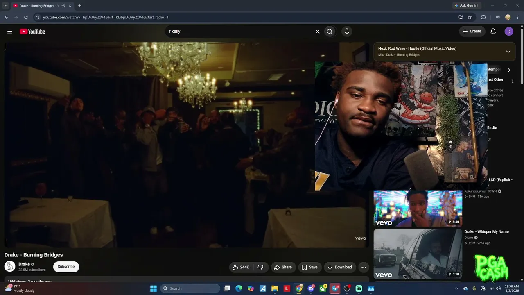The width and height of the screenshot is (524, 295).
Task: Open the Chrome profile avatar
Action: pos(508,17)
